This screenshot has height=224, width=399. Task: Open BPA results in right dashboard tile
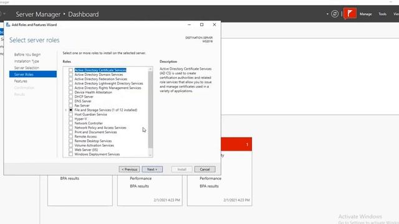coord(209,186)
